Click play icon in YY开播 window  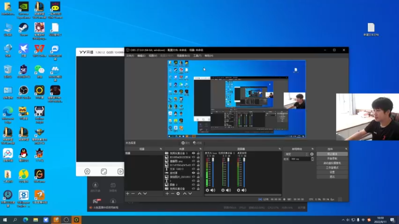120,171
